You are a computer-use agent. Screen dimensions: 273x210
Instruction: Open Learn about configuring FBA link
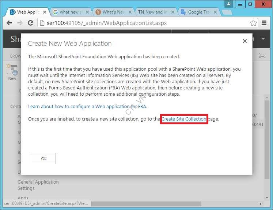pyautogui.click(x=88, y=107)
